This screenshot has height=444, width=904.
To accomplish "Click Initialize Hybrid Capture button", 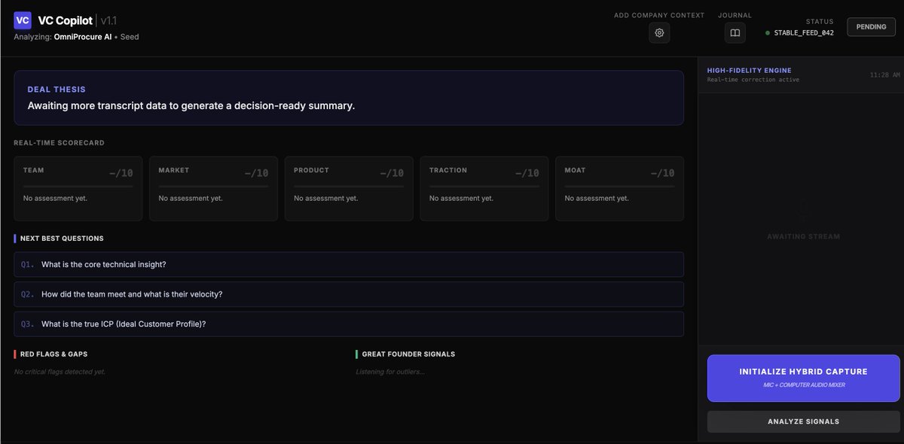I will [x=803, y=378].
